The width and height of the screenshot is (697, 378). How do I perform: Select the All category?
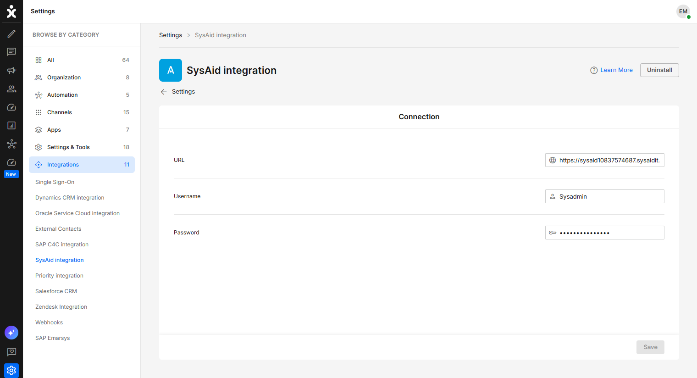tap(82, 60)
